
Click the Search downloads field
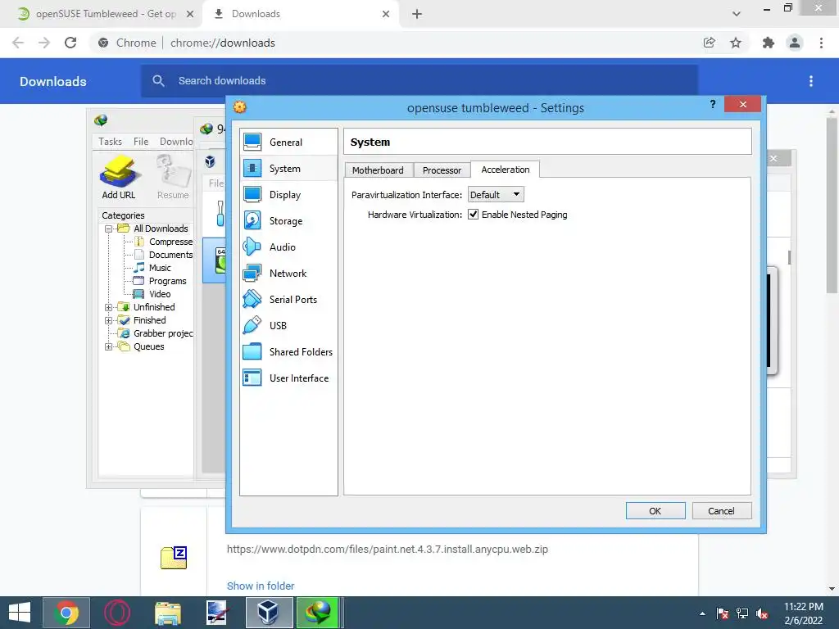419,81
